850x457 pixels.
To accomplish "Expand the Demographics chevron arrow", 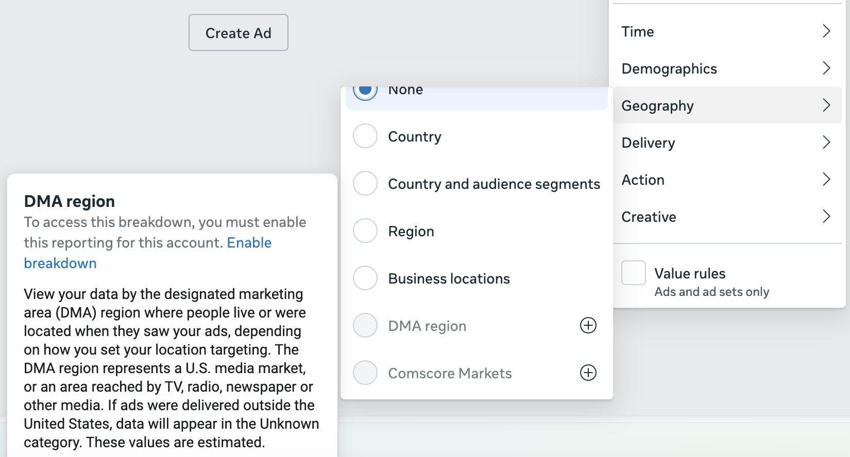I will [826, 68].
